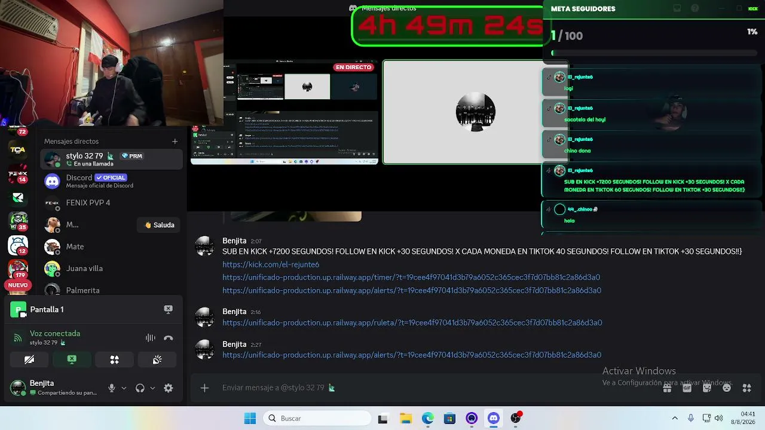Open the stylo 32 79 direct message
The width and height of the screenshot is (765, 430).
pyautogui.click(x=111, y=159)
